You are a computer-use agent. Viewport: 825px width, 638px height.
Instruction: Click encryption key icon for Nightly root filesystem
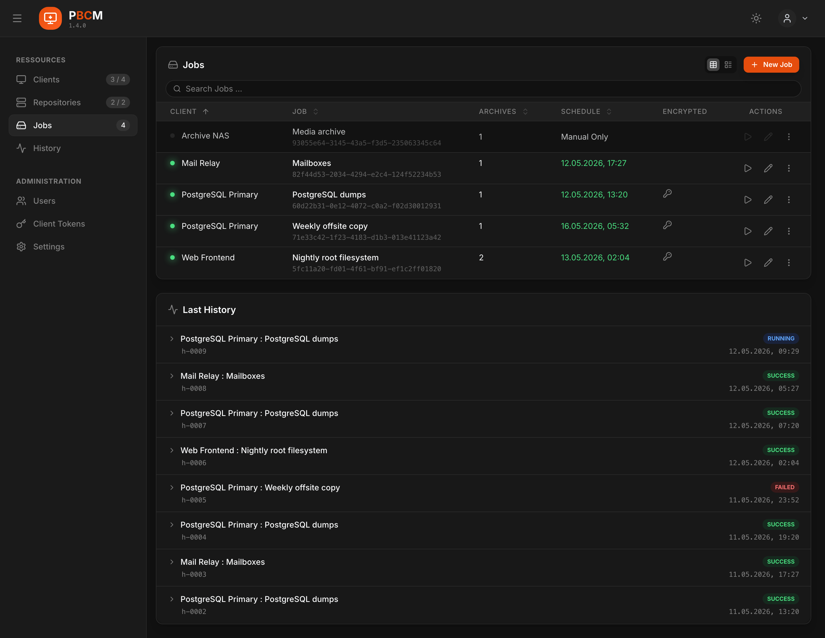(x=667, y=257)
